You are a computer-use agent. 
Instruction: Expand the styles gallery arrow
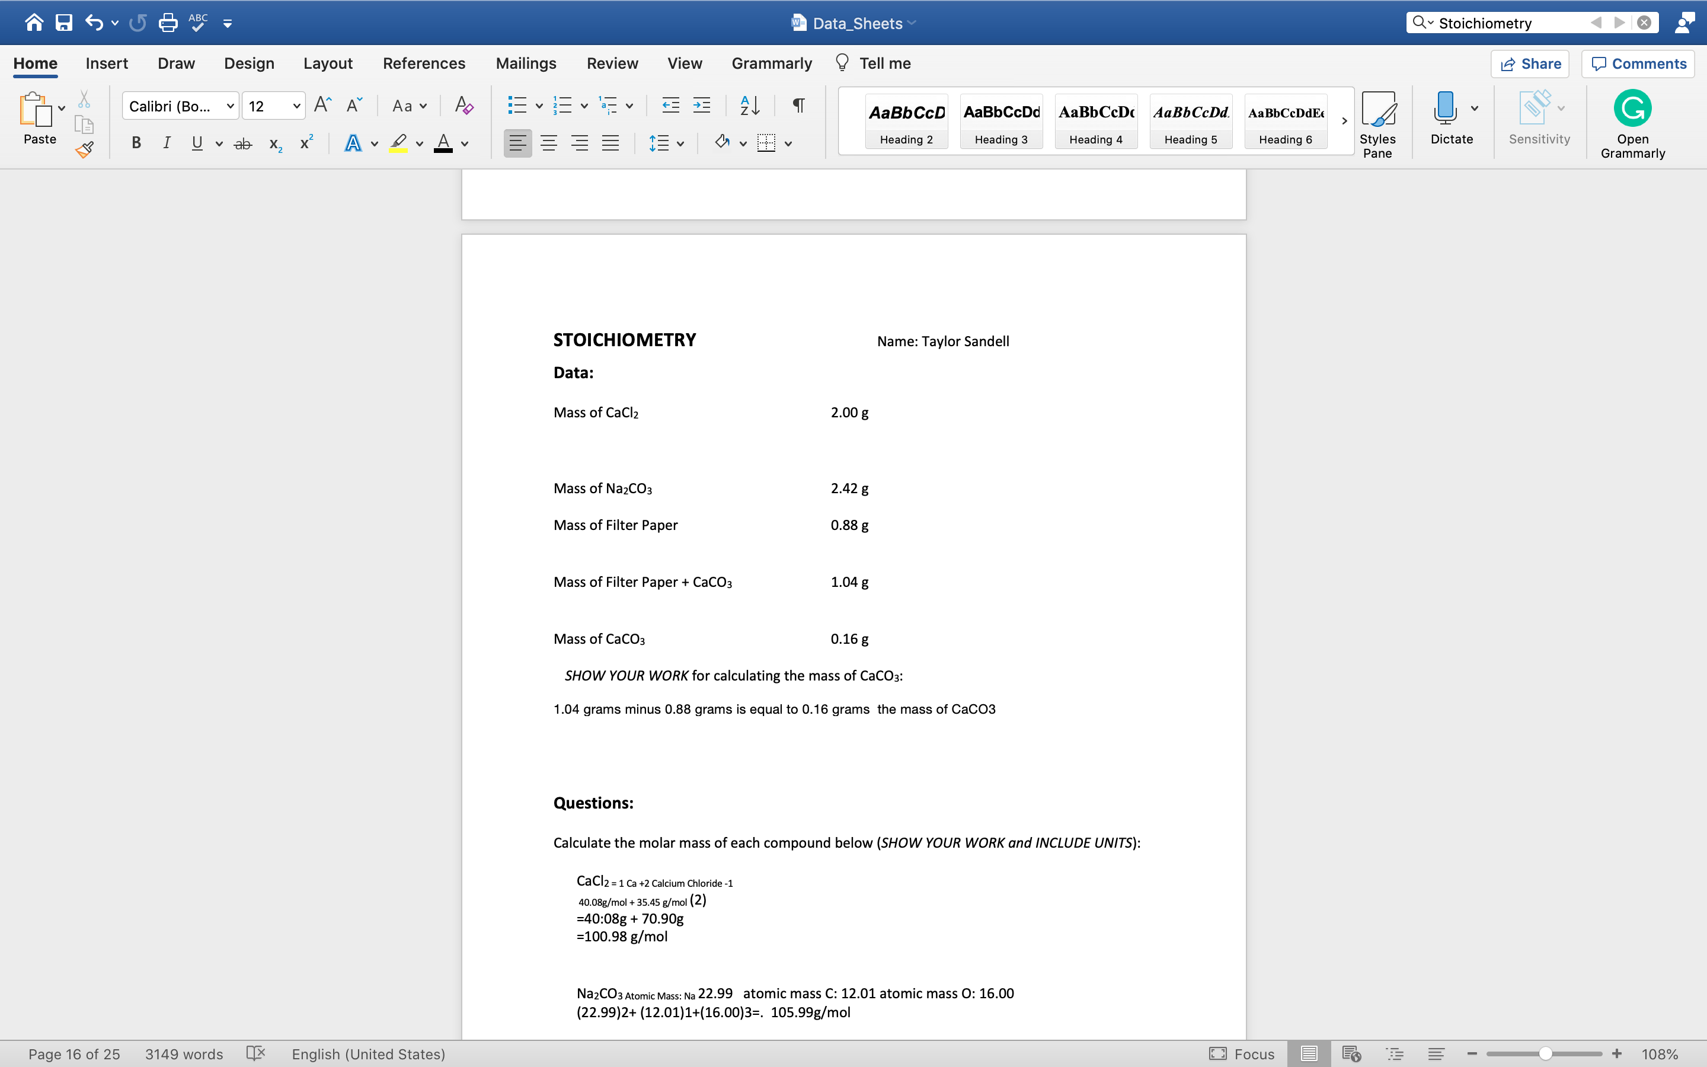[x=1344, y=121]
